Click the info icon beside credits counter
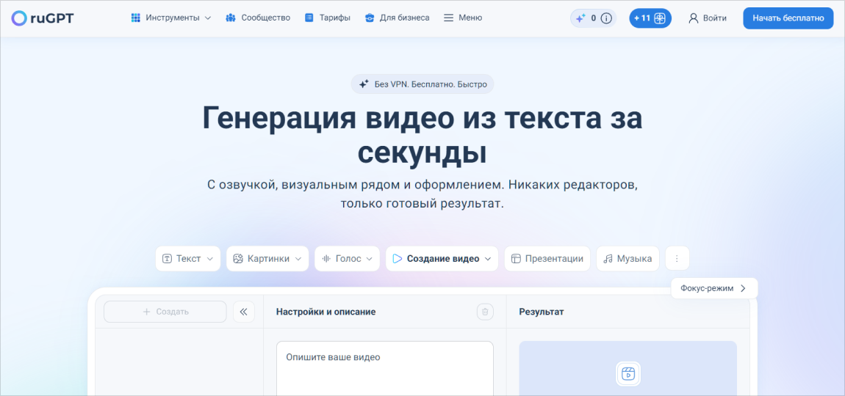845x396 pixels. pyautogui.click(x=606, y=18)
